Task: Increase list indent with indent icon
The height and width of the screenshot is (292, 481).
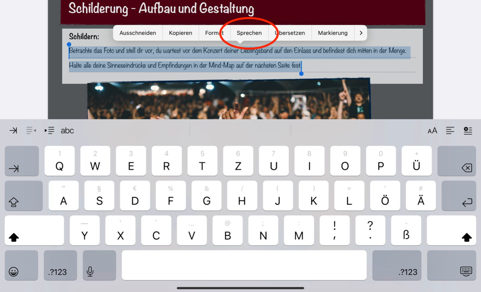Action: [x=49, y=130]
